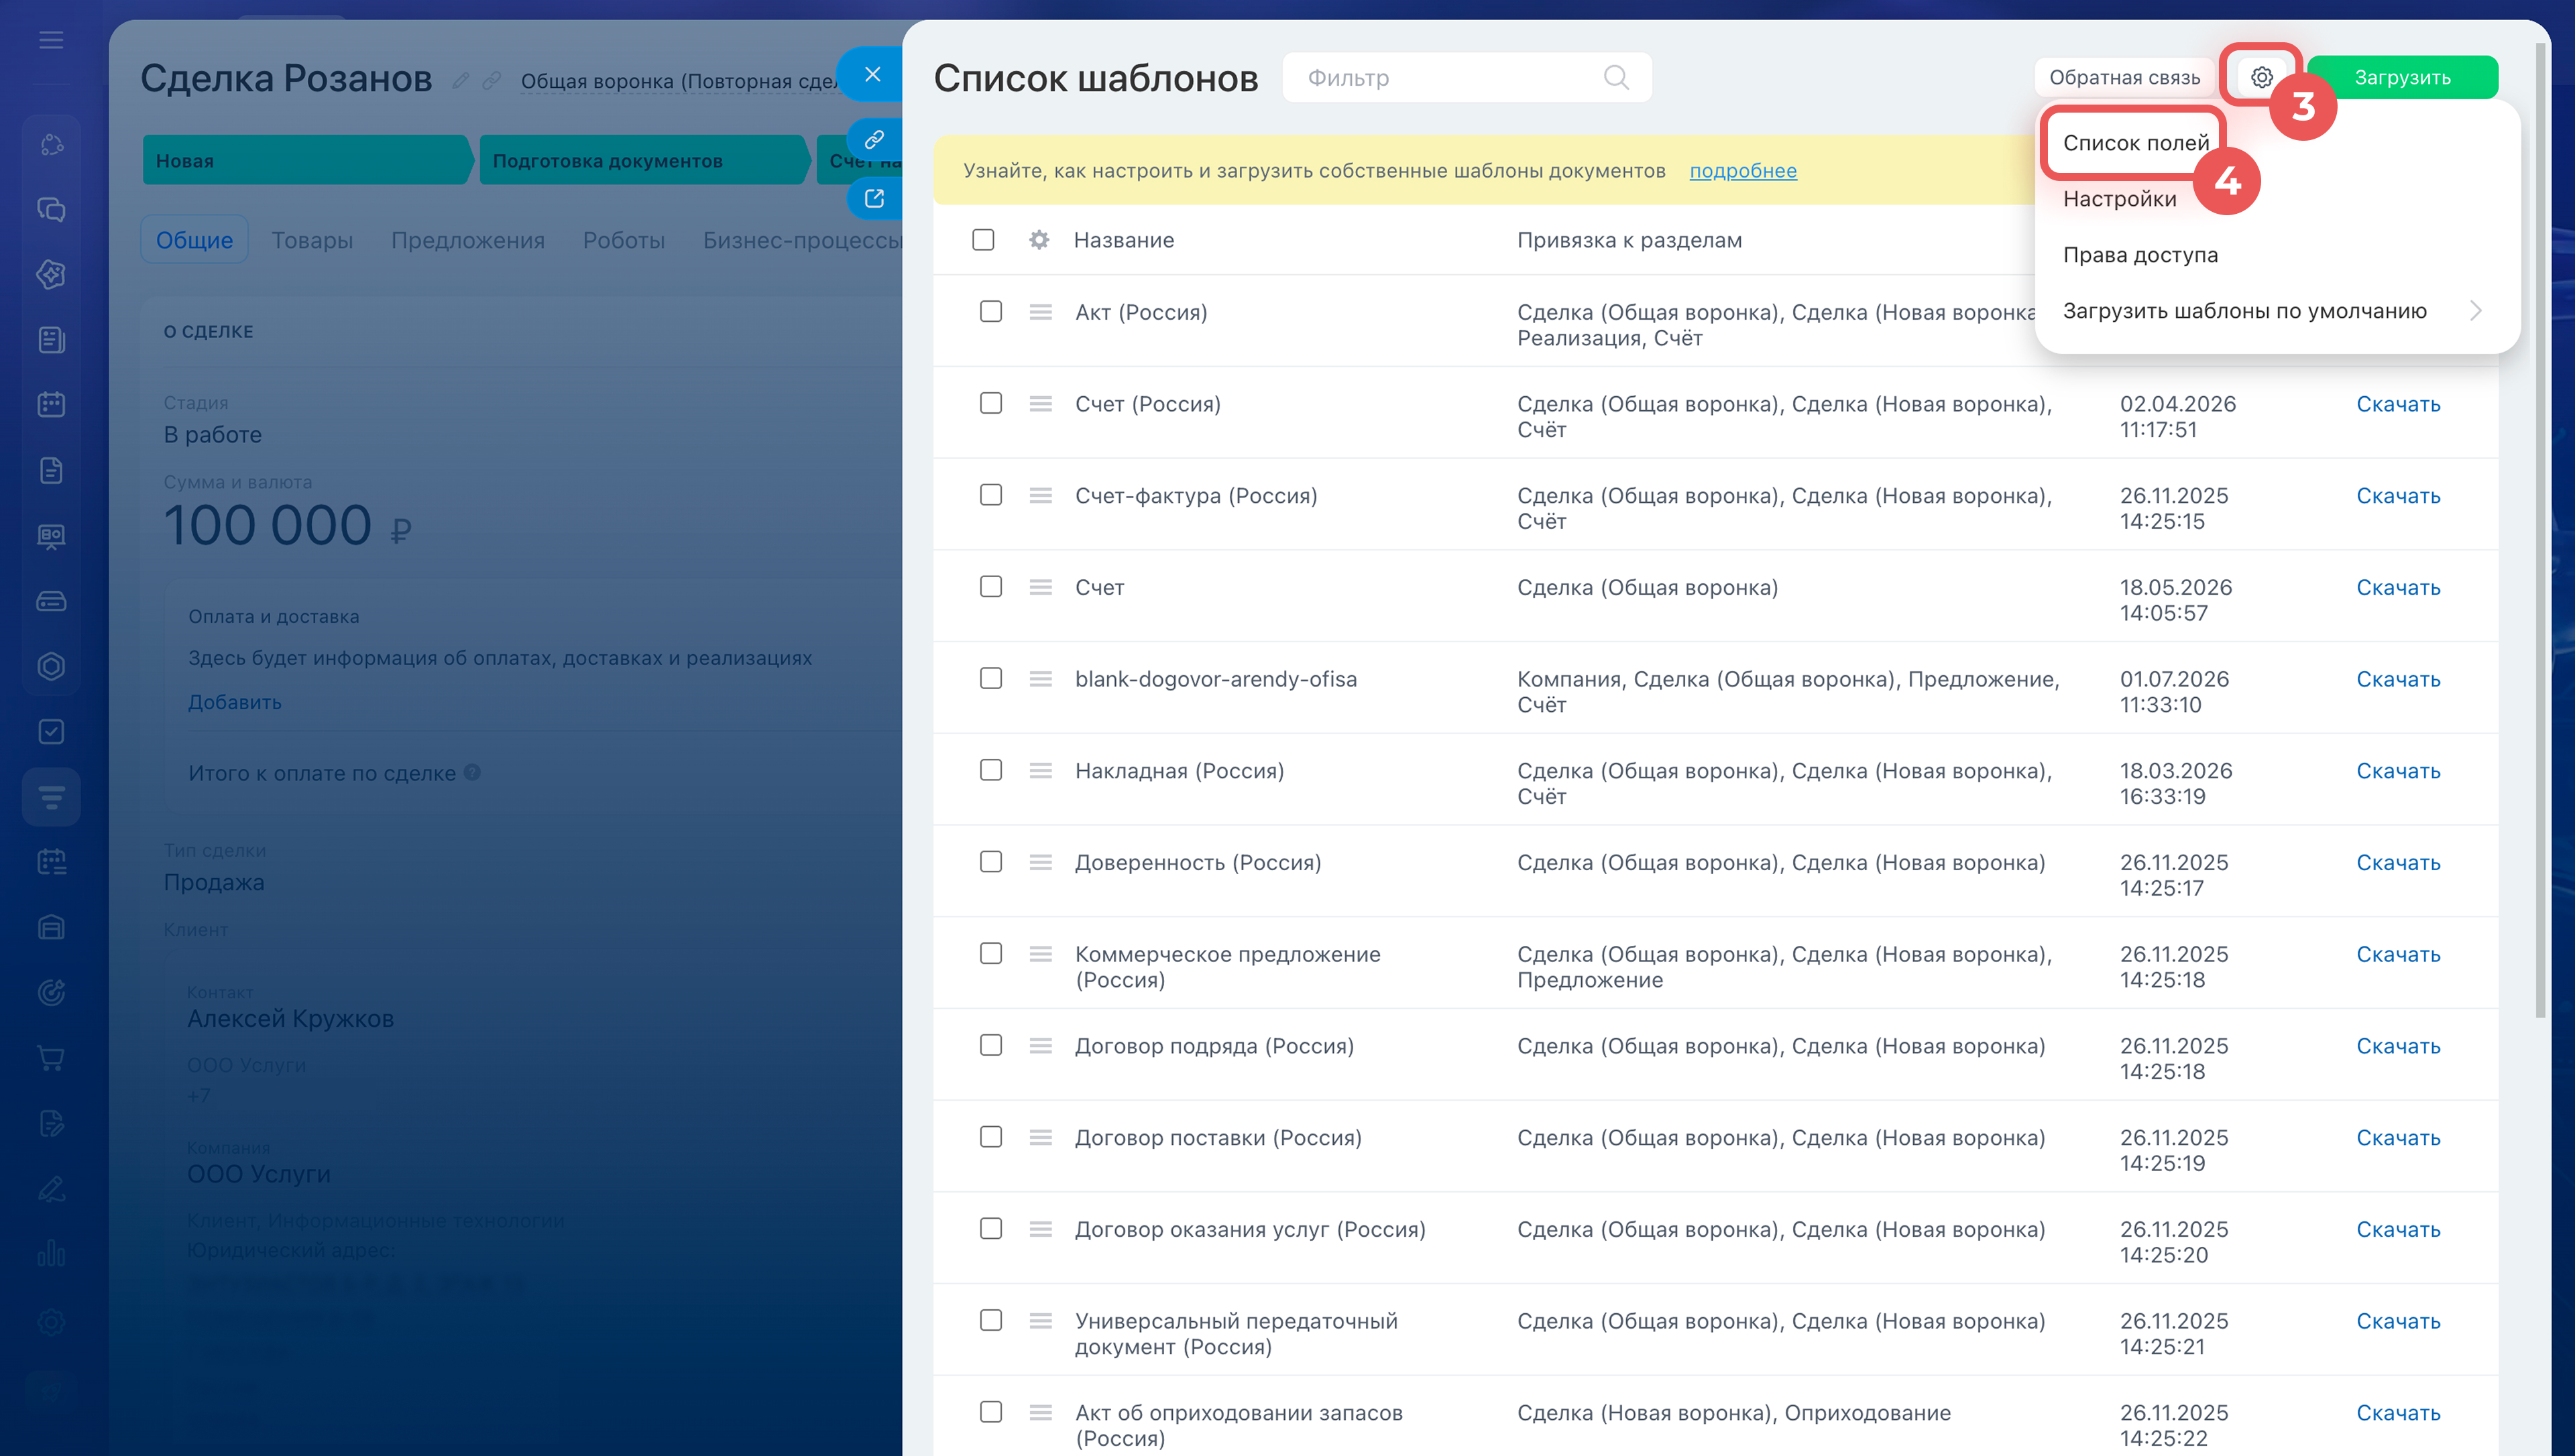The width and height of the screenshot is (2575, 1456).
Task: Click the search magnifier in the filter
Action: (1616, 77)
